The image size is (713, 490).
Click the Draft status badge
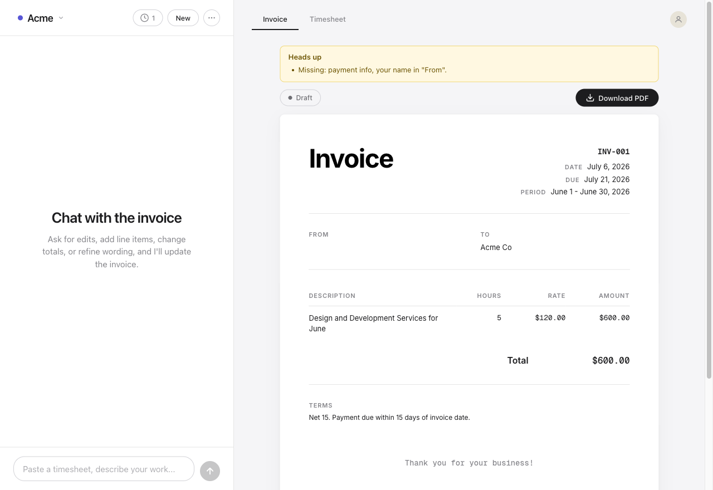(300, 98)
